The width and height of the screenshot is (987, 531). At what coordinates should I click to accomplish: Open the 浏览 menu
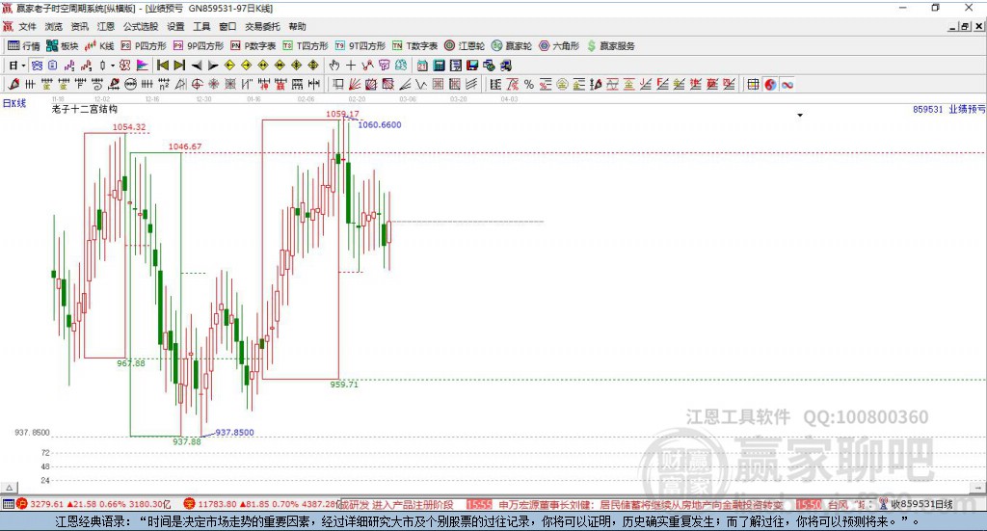54,26
